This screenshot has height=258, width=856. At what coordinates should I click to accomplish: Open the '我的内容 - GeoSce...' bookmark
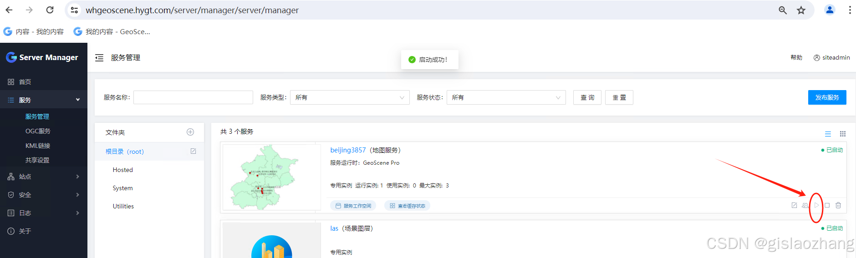(112, 31)
